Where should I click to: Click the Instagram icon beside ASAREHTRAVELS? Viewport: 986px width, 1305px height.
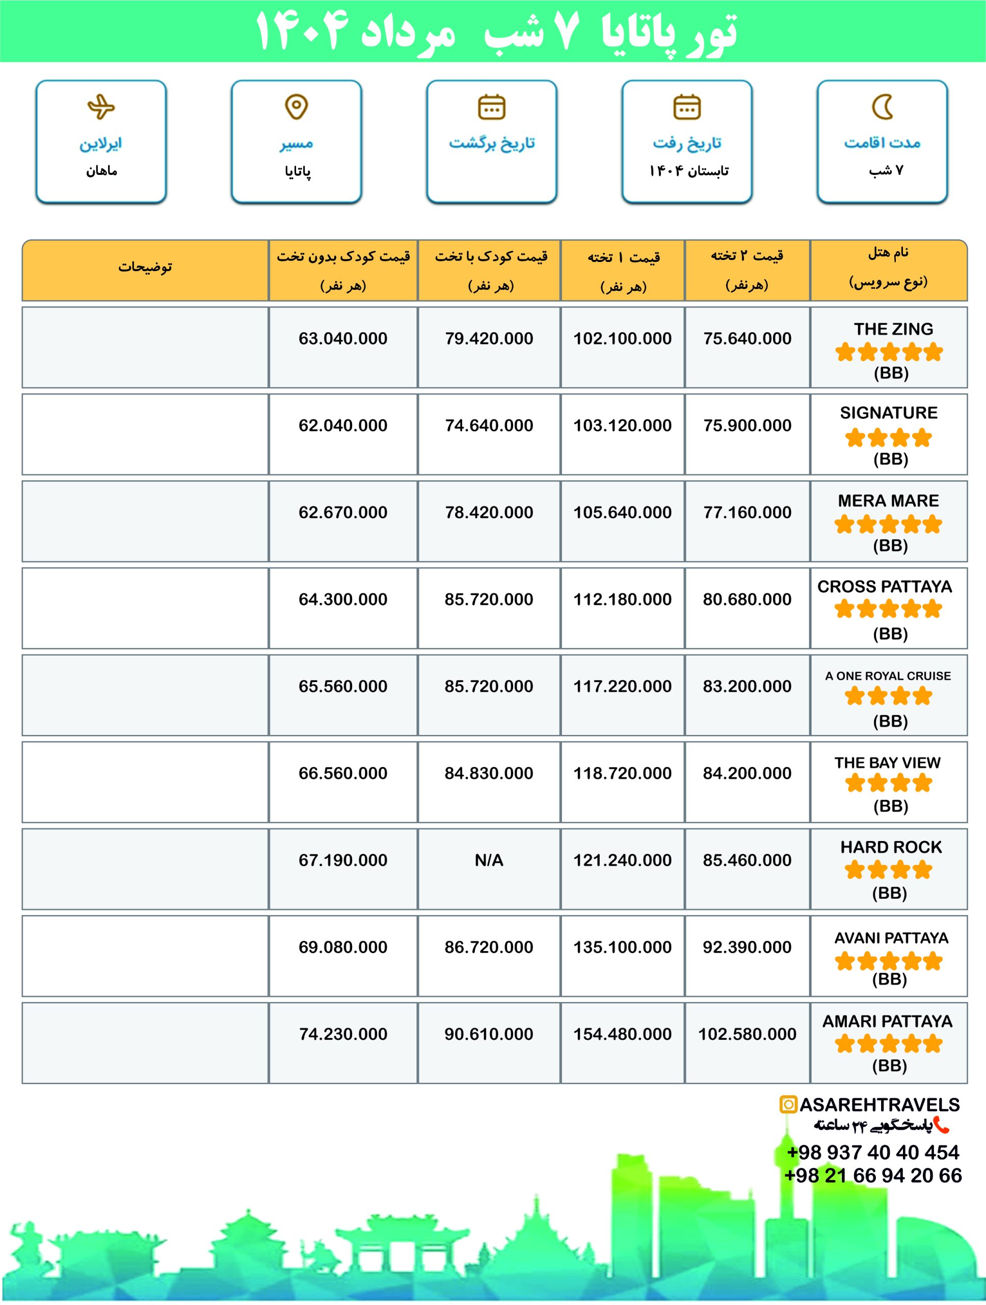(x=788, y=1104)
